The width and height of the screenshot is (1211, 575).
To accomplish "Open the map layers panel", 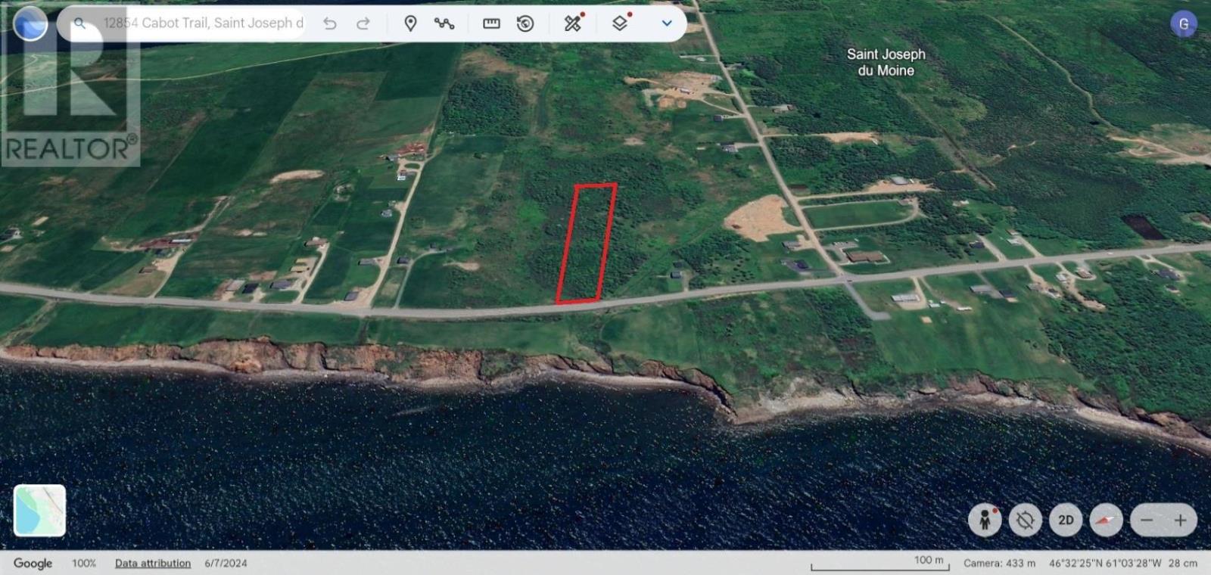I will coord(620,23).
